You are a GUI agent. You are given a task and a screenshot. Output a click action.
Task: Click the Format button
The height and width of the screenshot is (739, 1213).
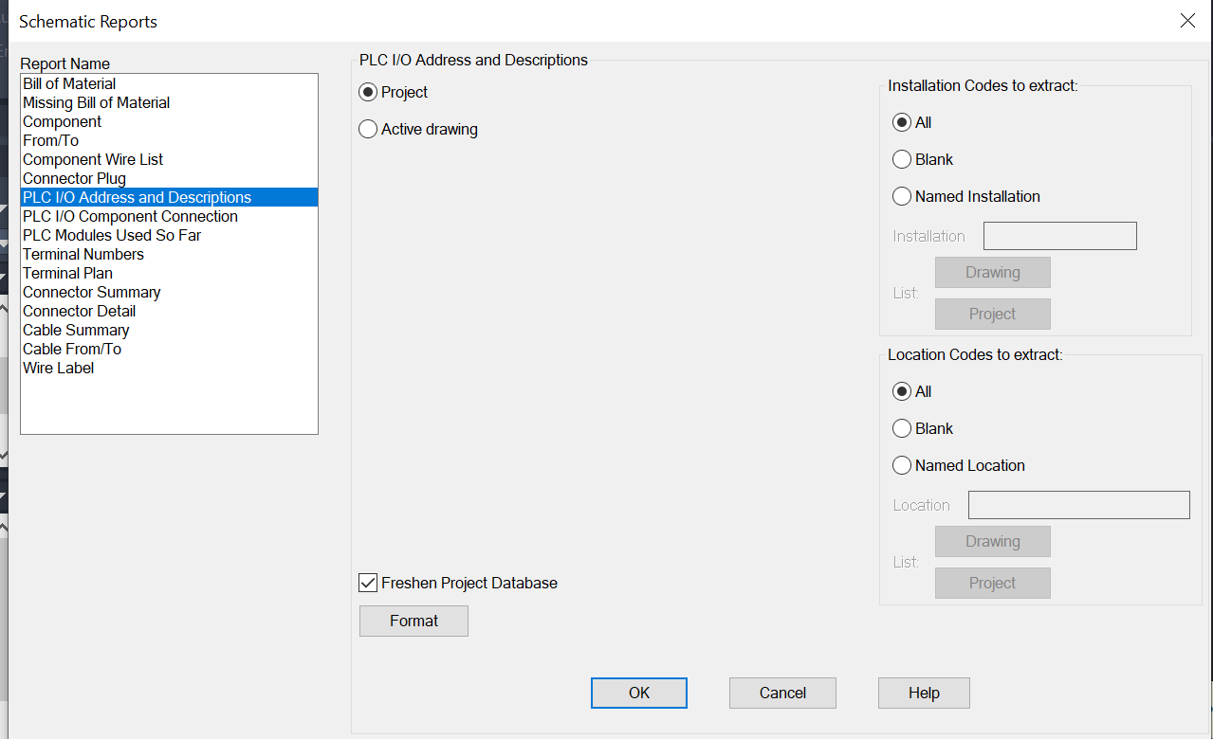414,621
